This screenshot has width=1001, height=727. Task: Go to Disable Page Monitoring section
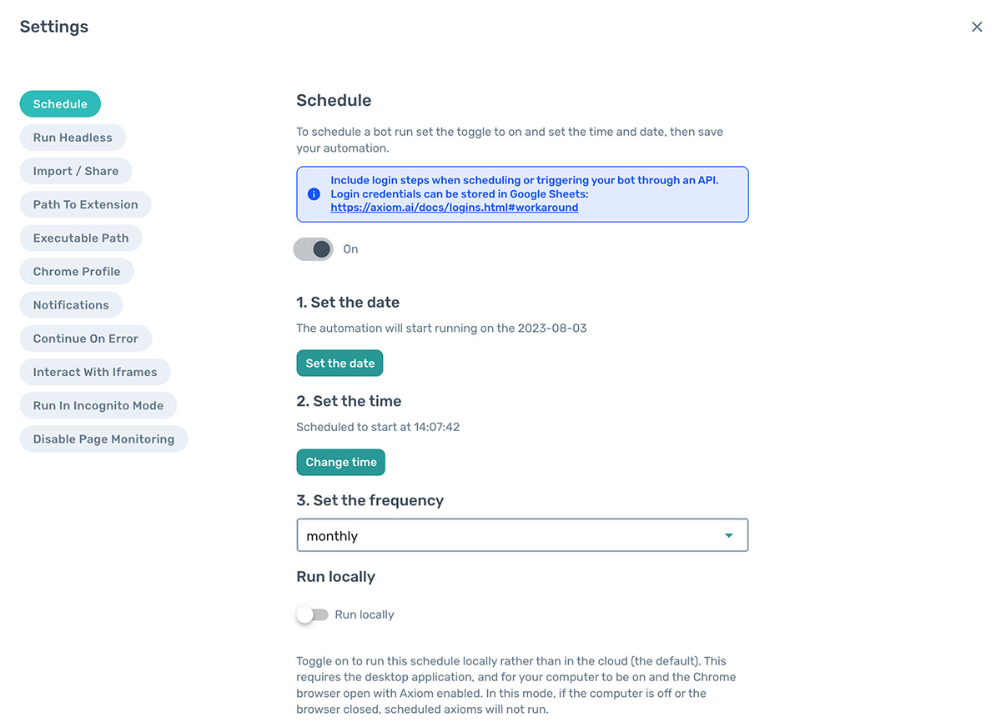point(103,439)
